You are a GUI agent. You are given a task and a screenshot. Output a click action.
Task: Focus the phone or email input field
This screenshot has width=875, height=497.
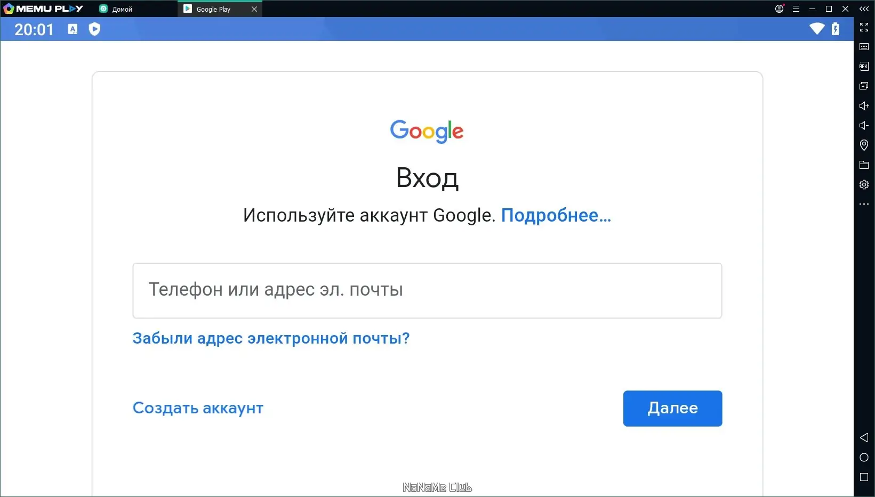tap(427, 290)
